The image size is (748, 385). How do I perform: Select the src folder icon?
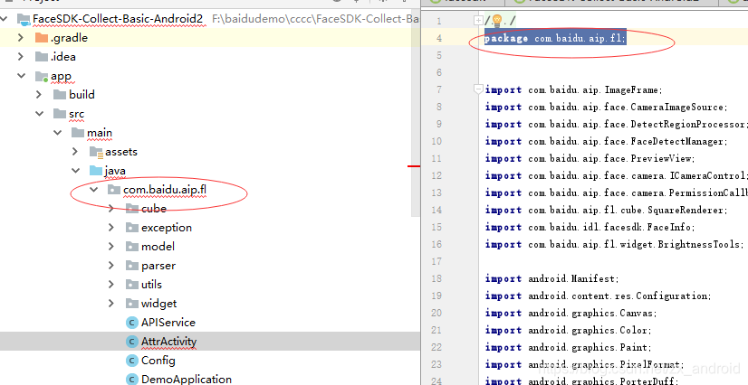[x=60, y=114]
